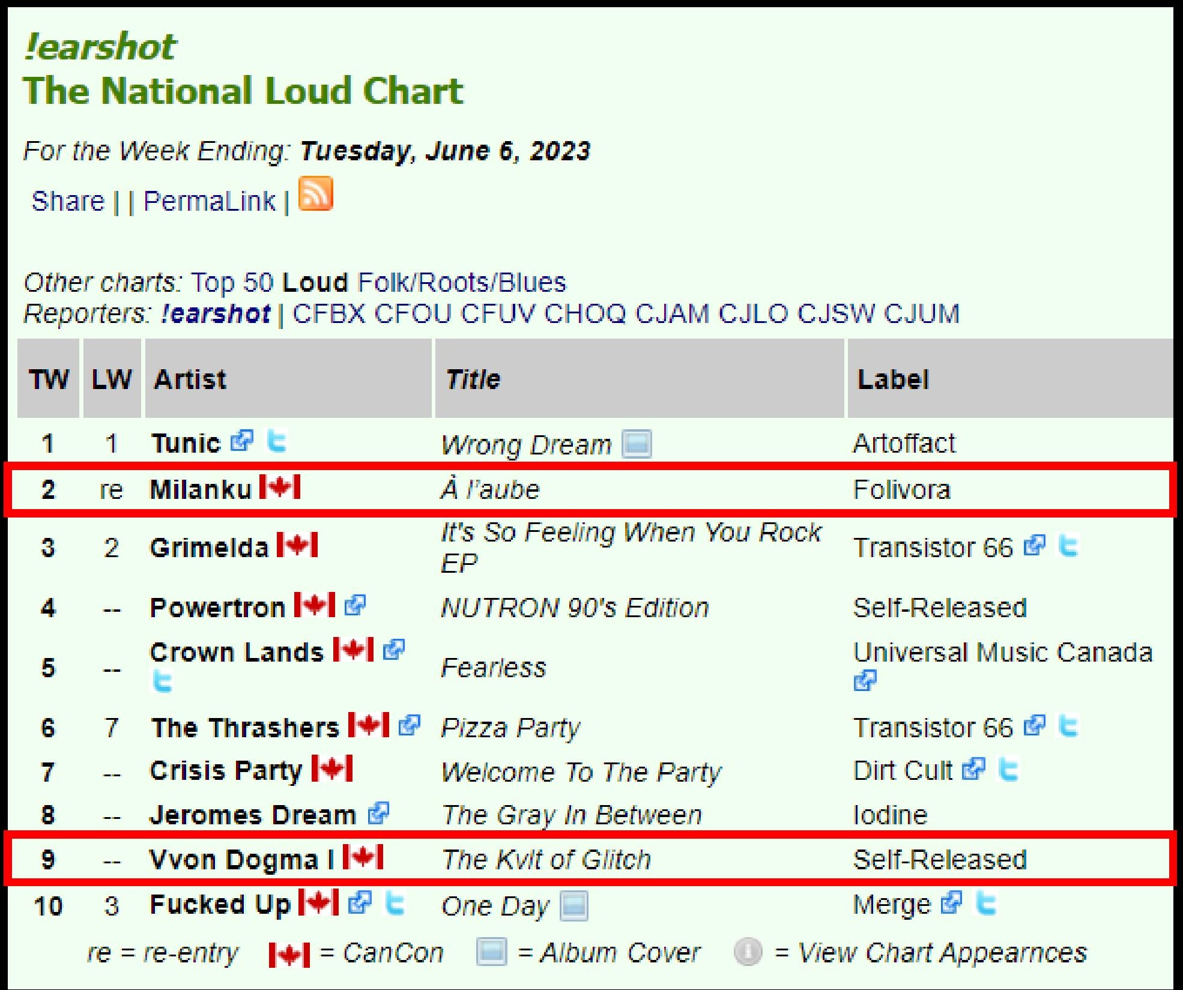Click the Fucked Up external link icon
Viewport: 1183px width, 990px height.
click(x=360, y=903)
